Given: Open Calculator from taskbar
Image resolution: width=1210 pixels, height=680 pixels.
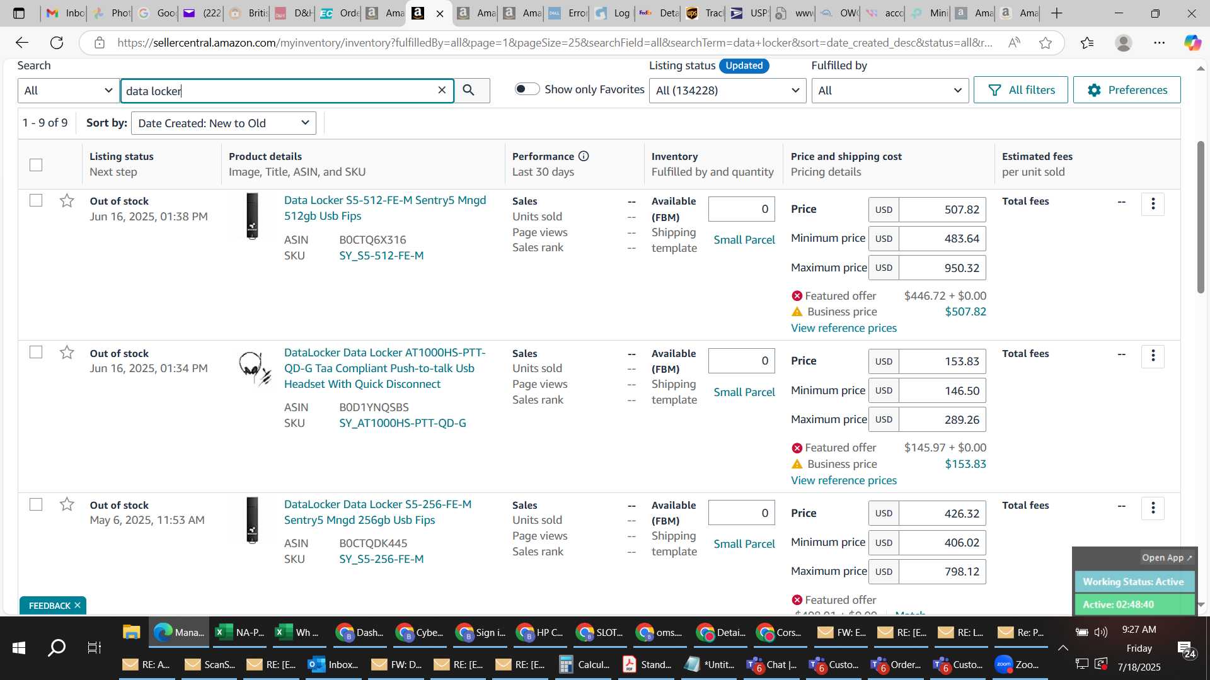Looking at the screenshot, I should pyautogui.click(x=584, y=664).
